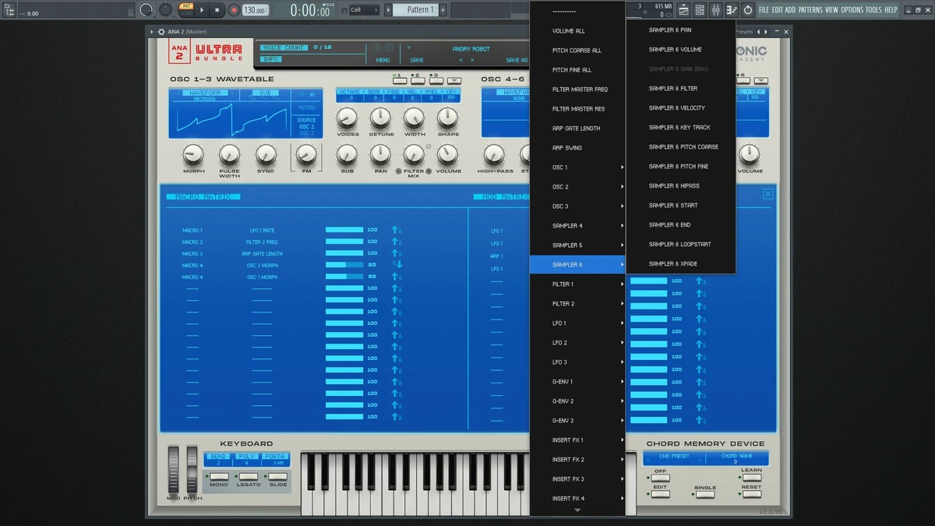Choose ARP SWING in the menu
The height and width of the screenshot is (526, 935).
pos(577,148)
